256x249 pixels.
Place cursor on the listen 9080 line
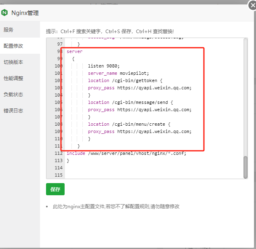(x=104, y=66)
